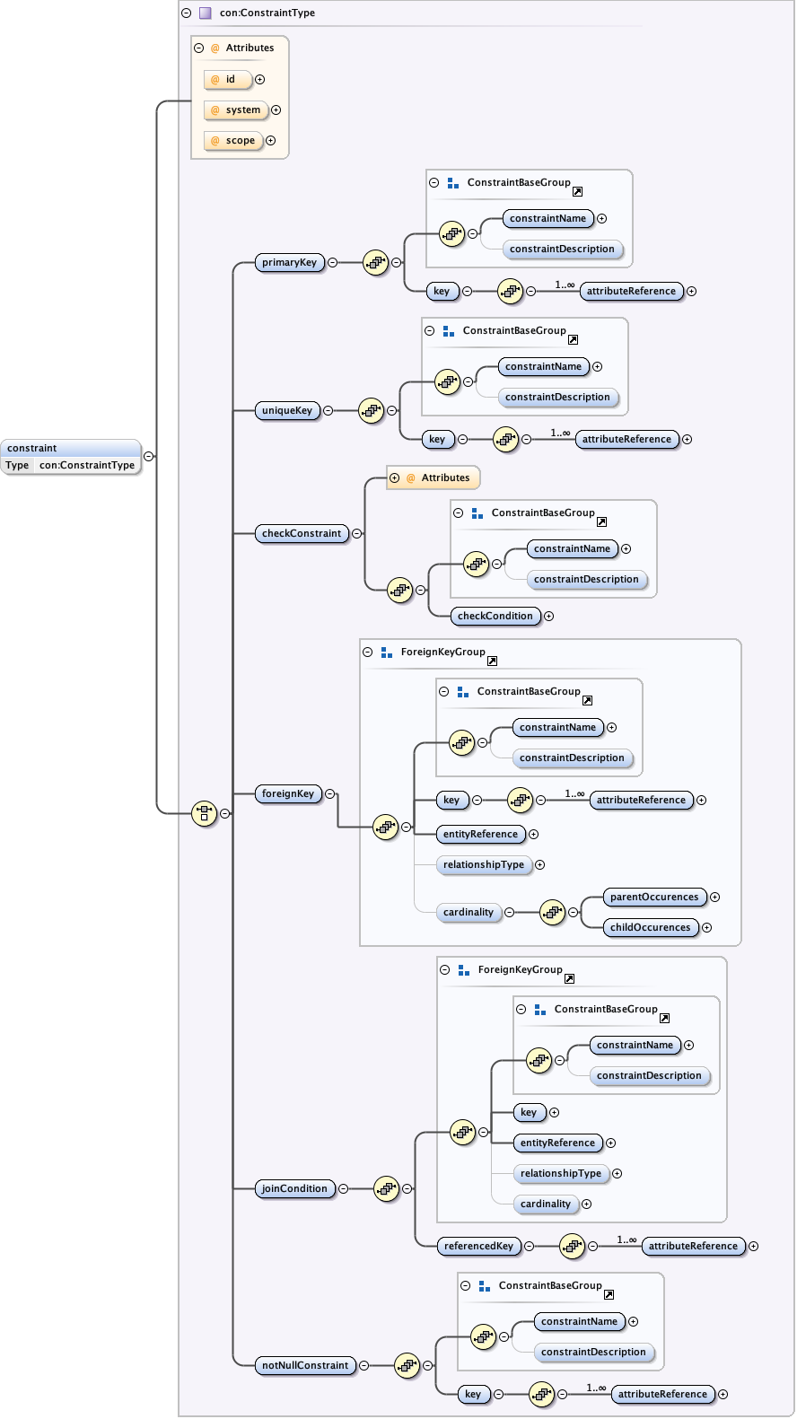Viewport: 797px width, 1419px height.
Task: Click the @ icon on the system attribute
Action: 215,110
